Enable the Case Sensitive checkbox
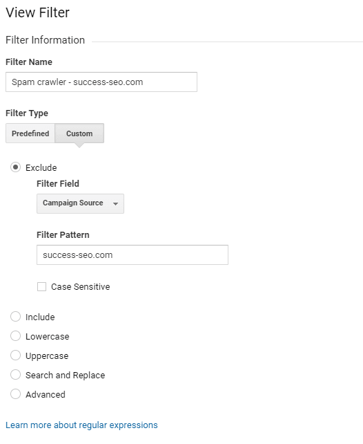This screenshot has height=444, width=363. point(42,286)
